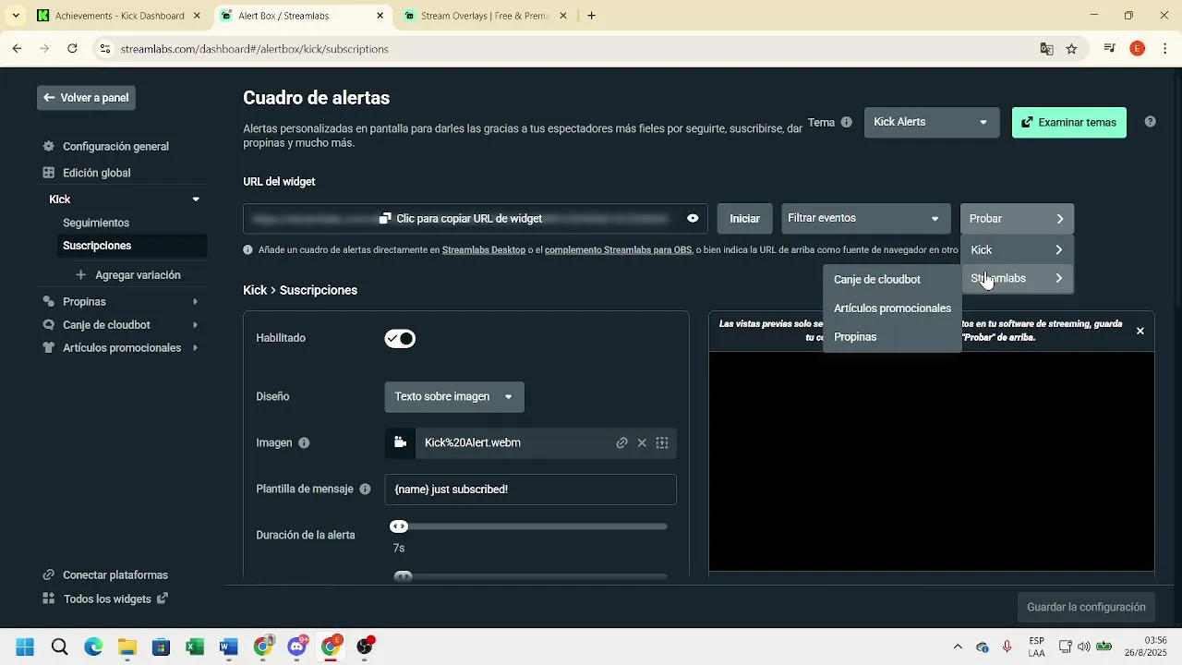Select Streamlabs in the Probar menu
Image resolution: width=1182 pixels, height=665 pixels.
click(1017, 278)
